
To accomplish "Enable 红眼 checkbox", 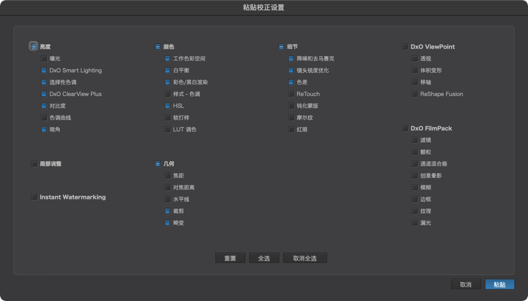I will (x=291, y=129).
